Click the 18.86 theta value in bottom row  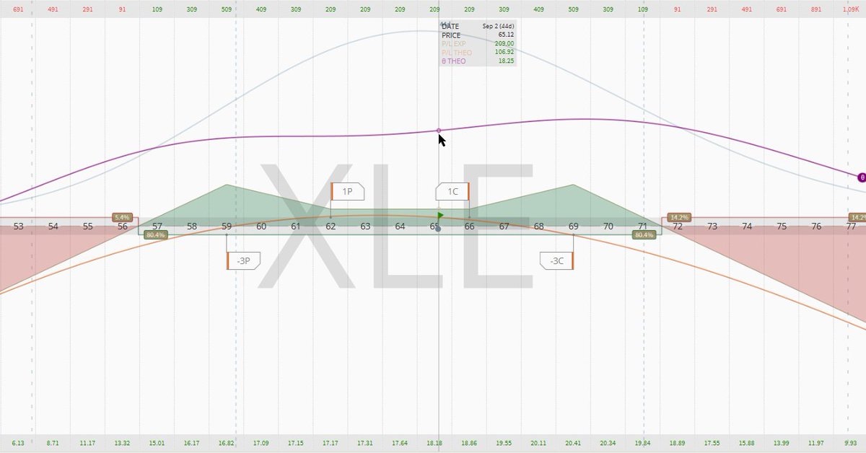469,443
